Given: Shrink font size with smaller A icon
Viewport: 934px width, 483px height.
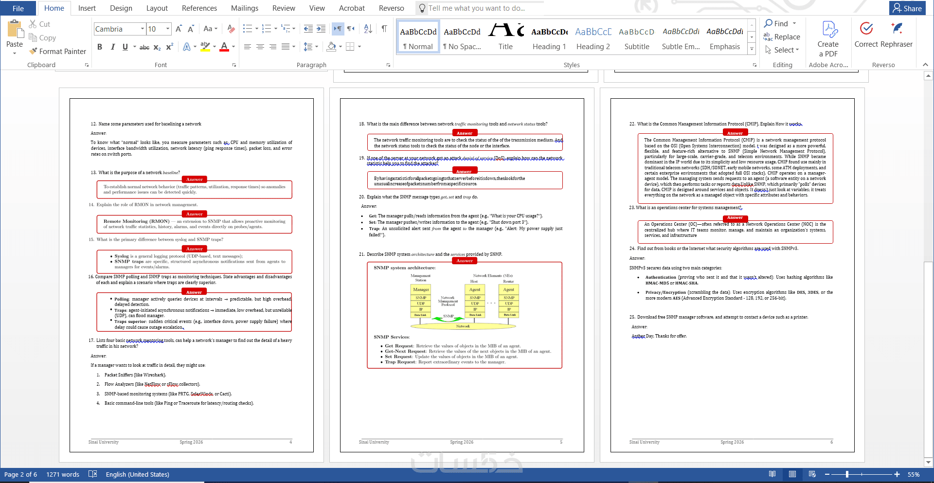Looking at the screenshot, I should [191, 29].
